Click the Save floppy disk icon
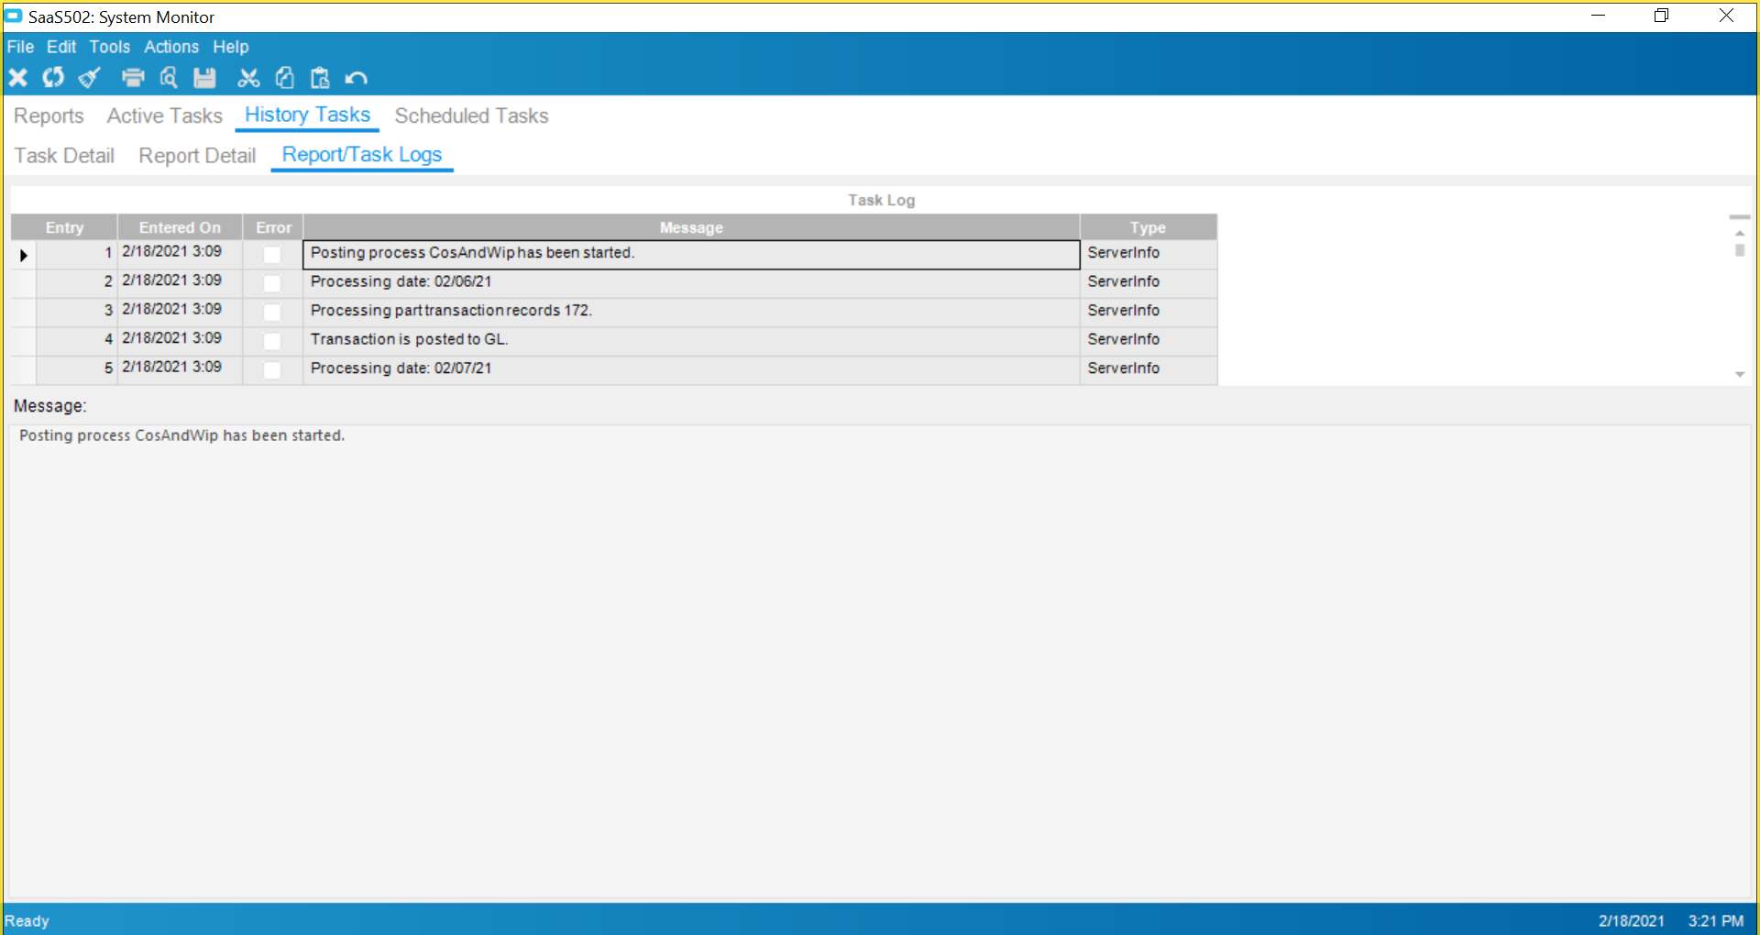 point(204,78)
